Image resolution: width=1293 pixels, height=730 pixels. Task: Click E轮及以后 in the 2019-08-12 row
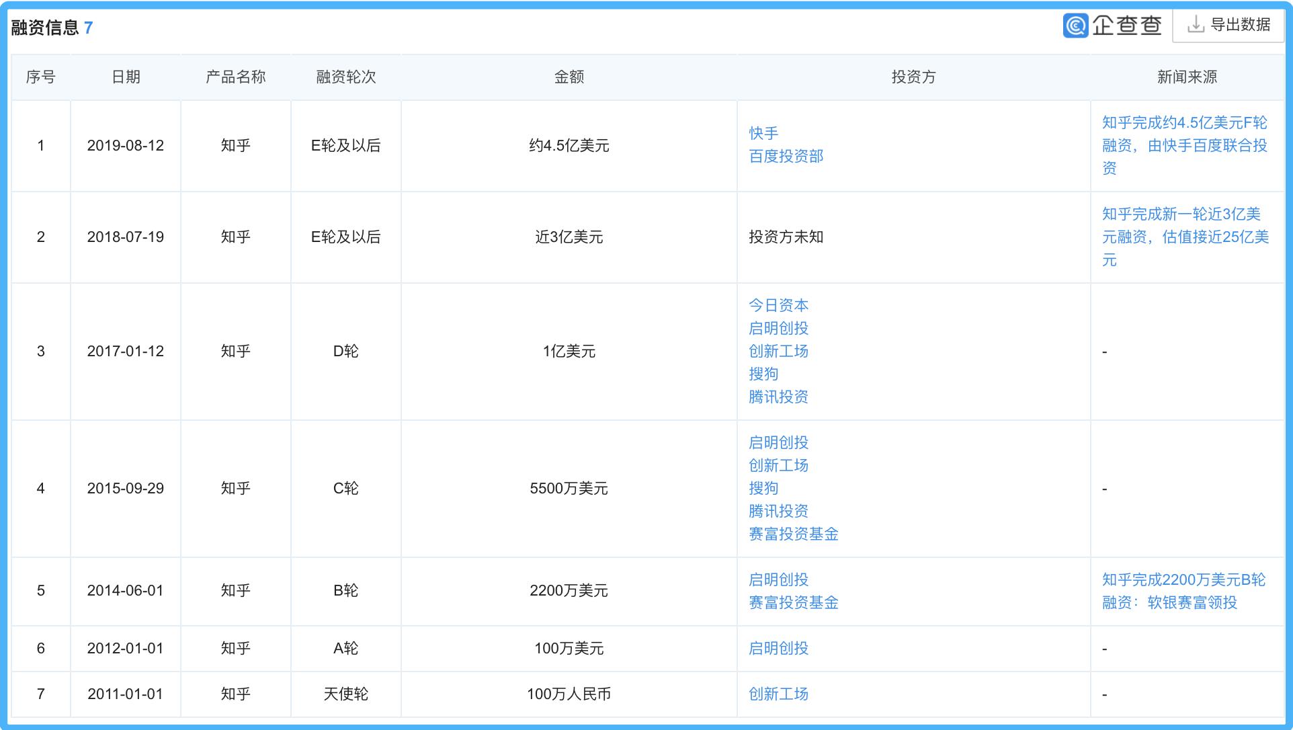[346, 146]
